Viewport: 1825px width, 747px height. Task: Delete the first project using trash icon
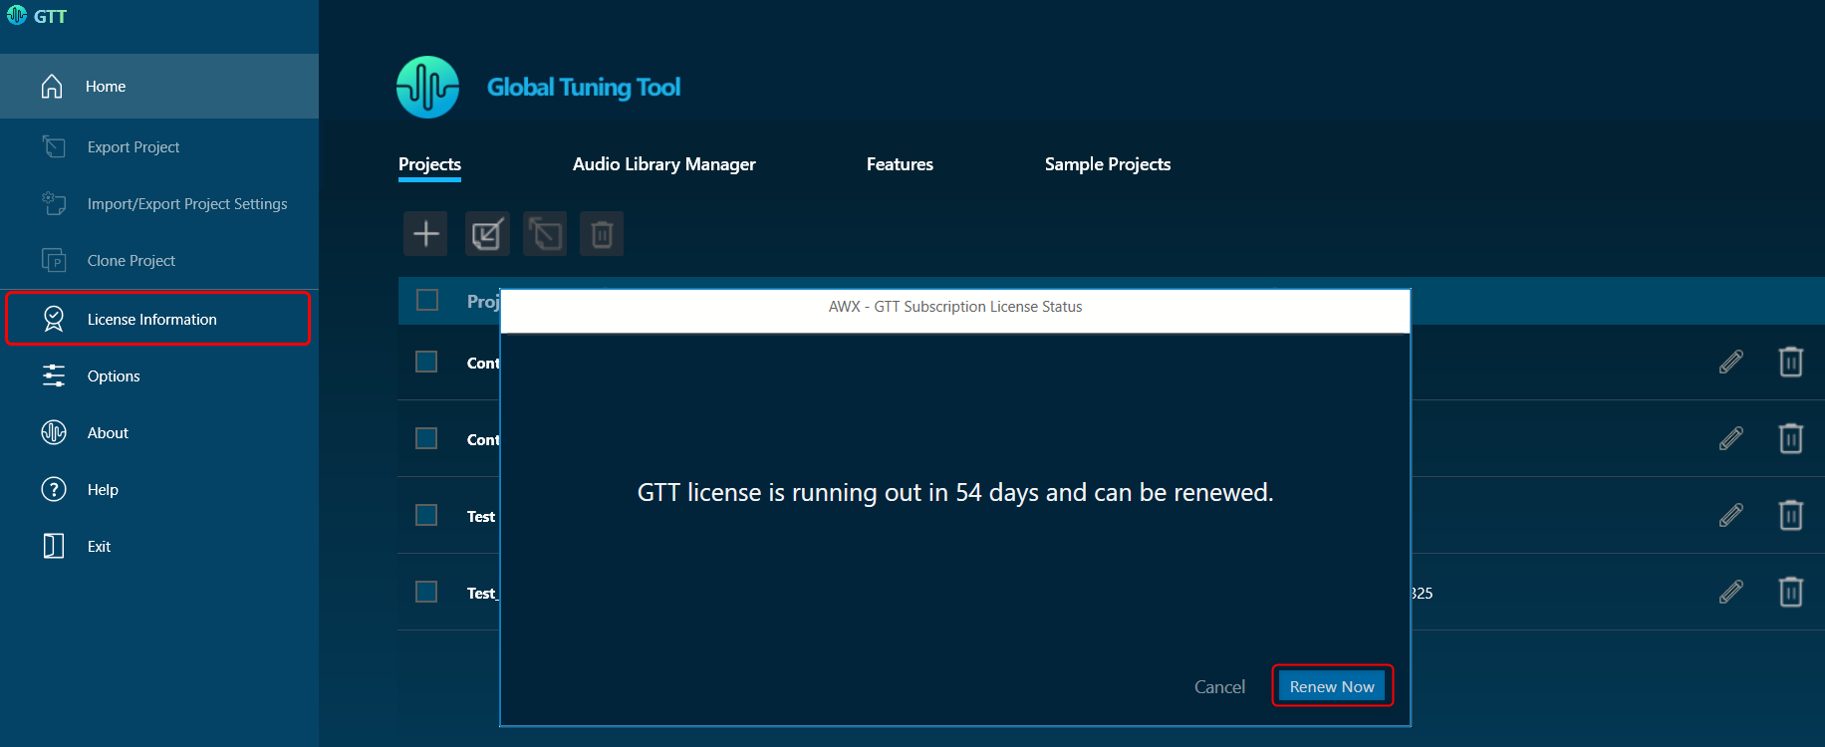click(1790, 362)
